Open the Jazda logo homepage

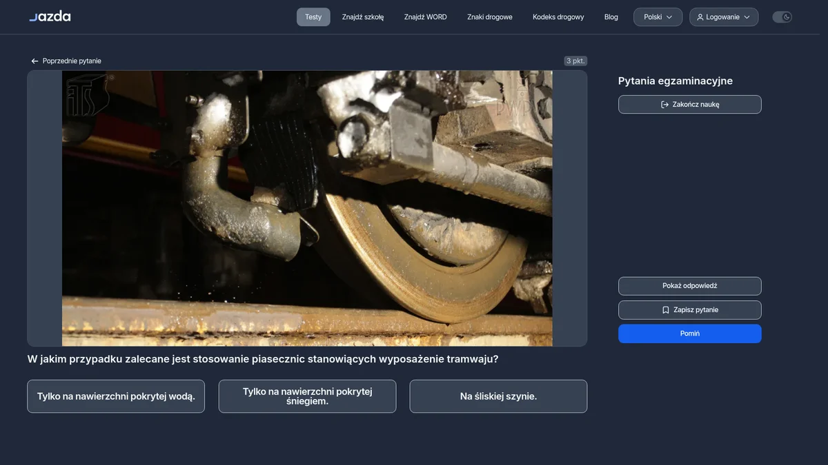50,17
